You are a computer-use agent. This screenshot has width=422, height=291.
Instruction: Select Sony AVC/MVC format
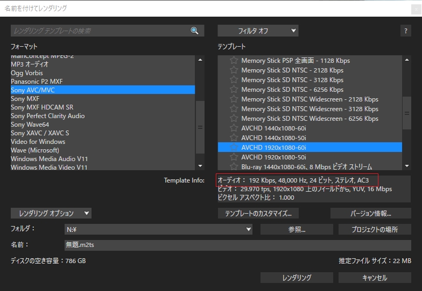(102, 90)
